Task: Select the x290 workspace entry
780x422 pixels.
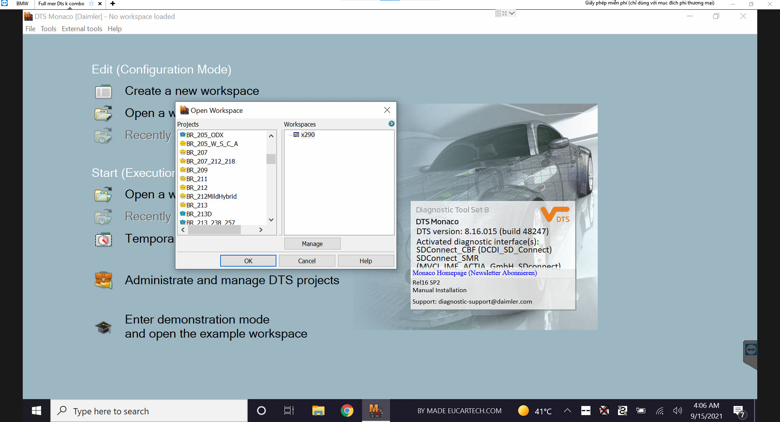Action: tap(308, 135)
